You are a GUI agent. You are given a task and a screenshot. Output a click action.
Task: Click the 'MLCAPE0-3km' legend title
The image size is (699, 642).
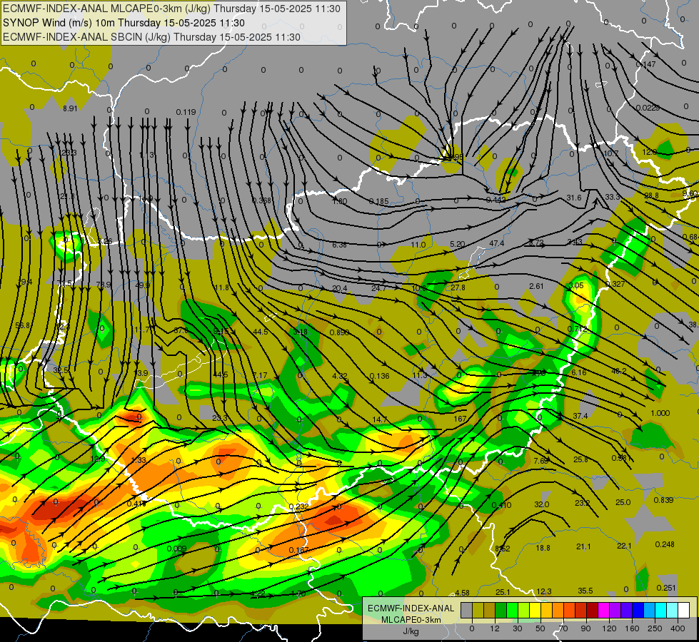pos(411,620)
